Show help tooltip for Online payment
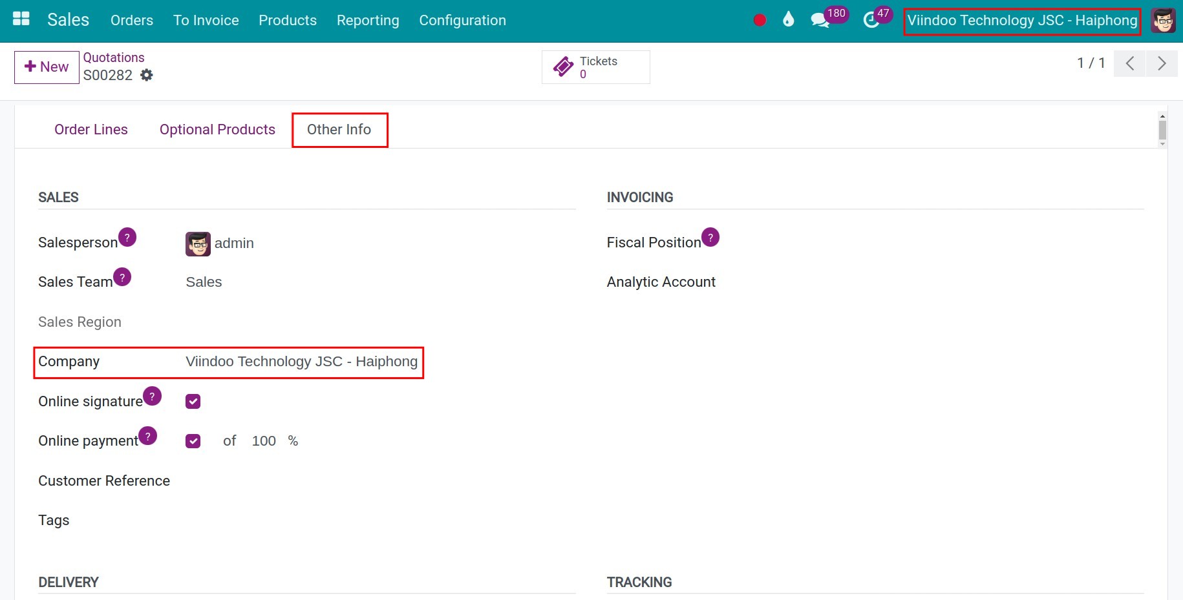This screenshot has width=1183, height=600. tap(147, 436)
